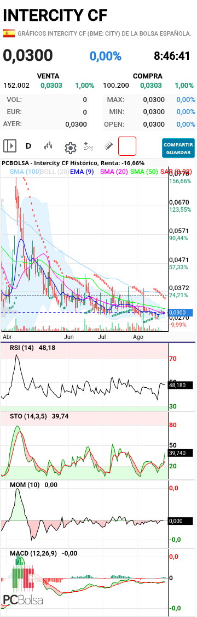
Task: Open the sidebar panel toggle icon
Action: (x=10, y=146)
